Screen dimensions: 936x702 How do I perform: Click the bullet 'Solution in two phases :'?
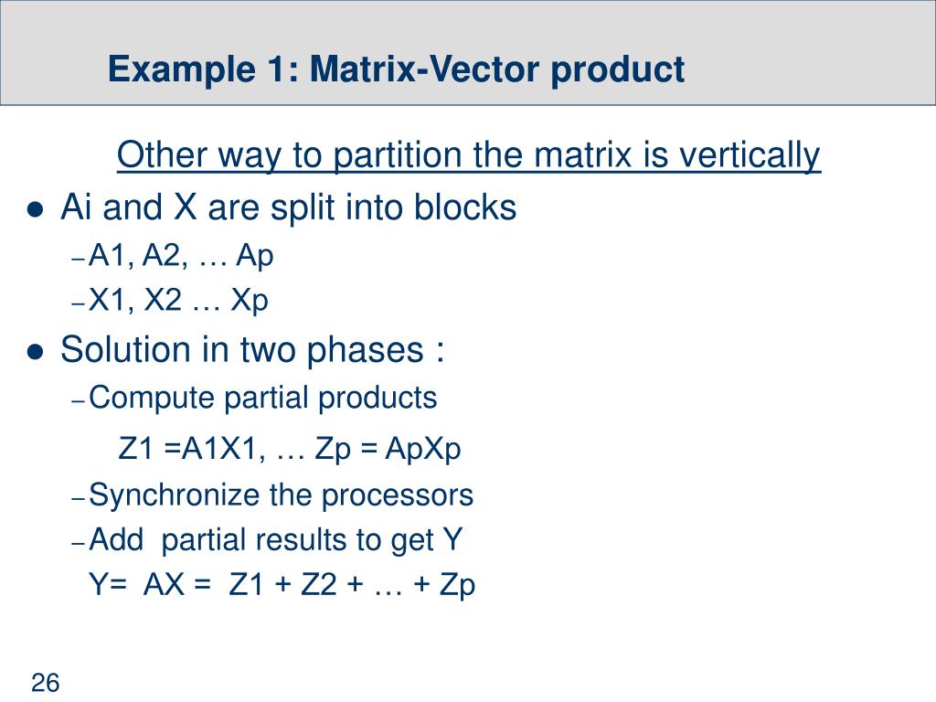252,349
